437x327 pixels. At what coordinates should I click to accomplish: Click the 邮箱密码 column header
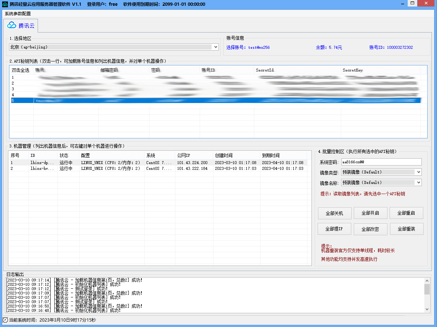click(x=124, y=70)
